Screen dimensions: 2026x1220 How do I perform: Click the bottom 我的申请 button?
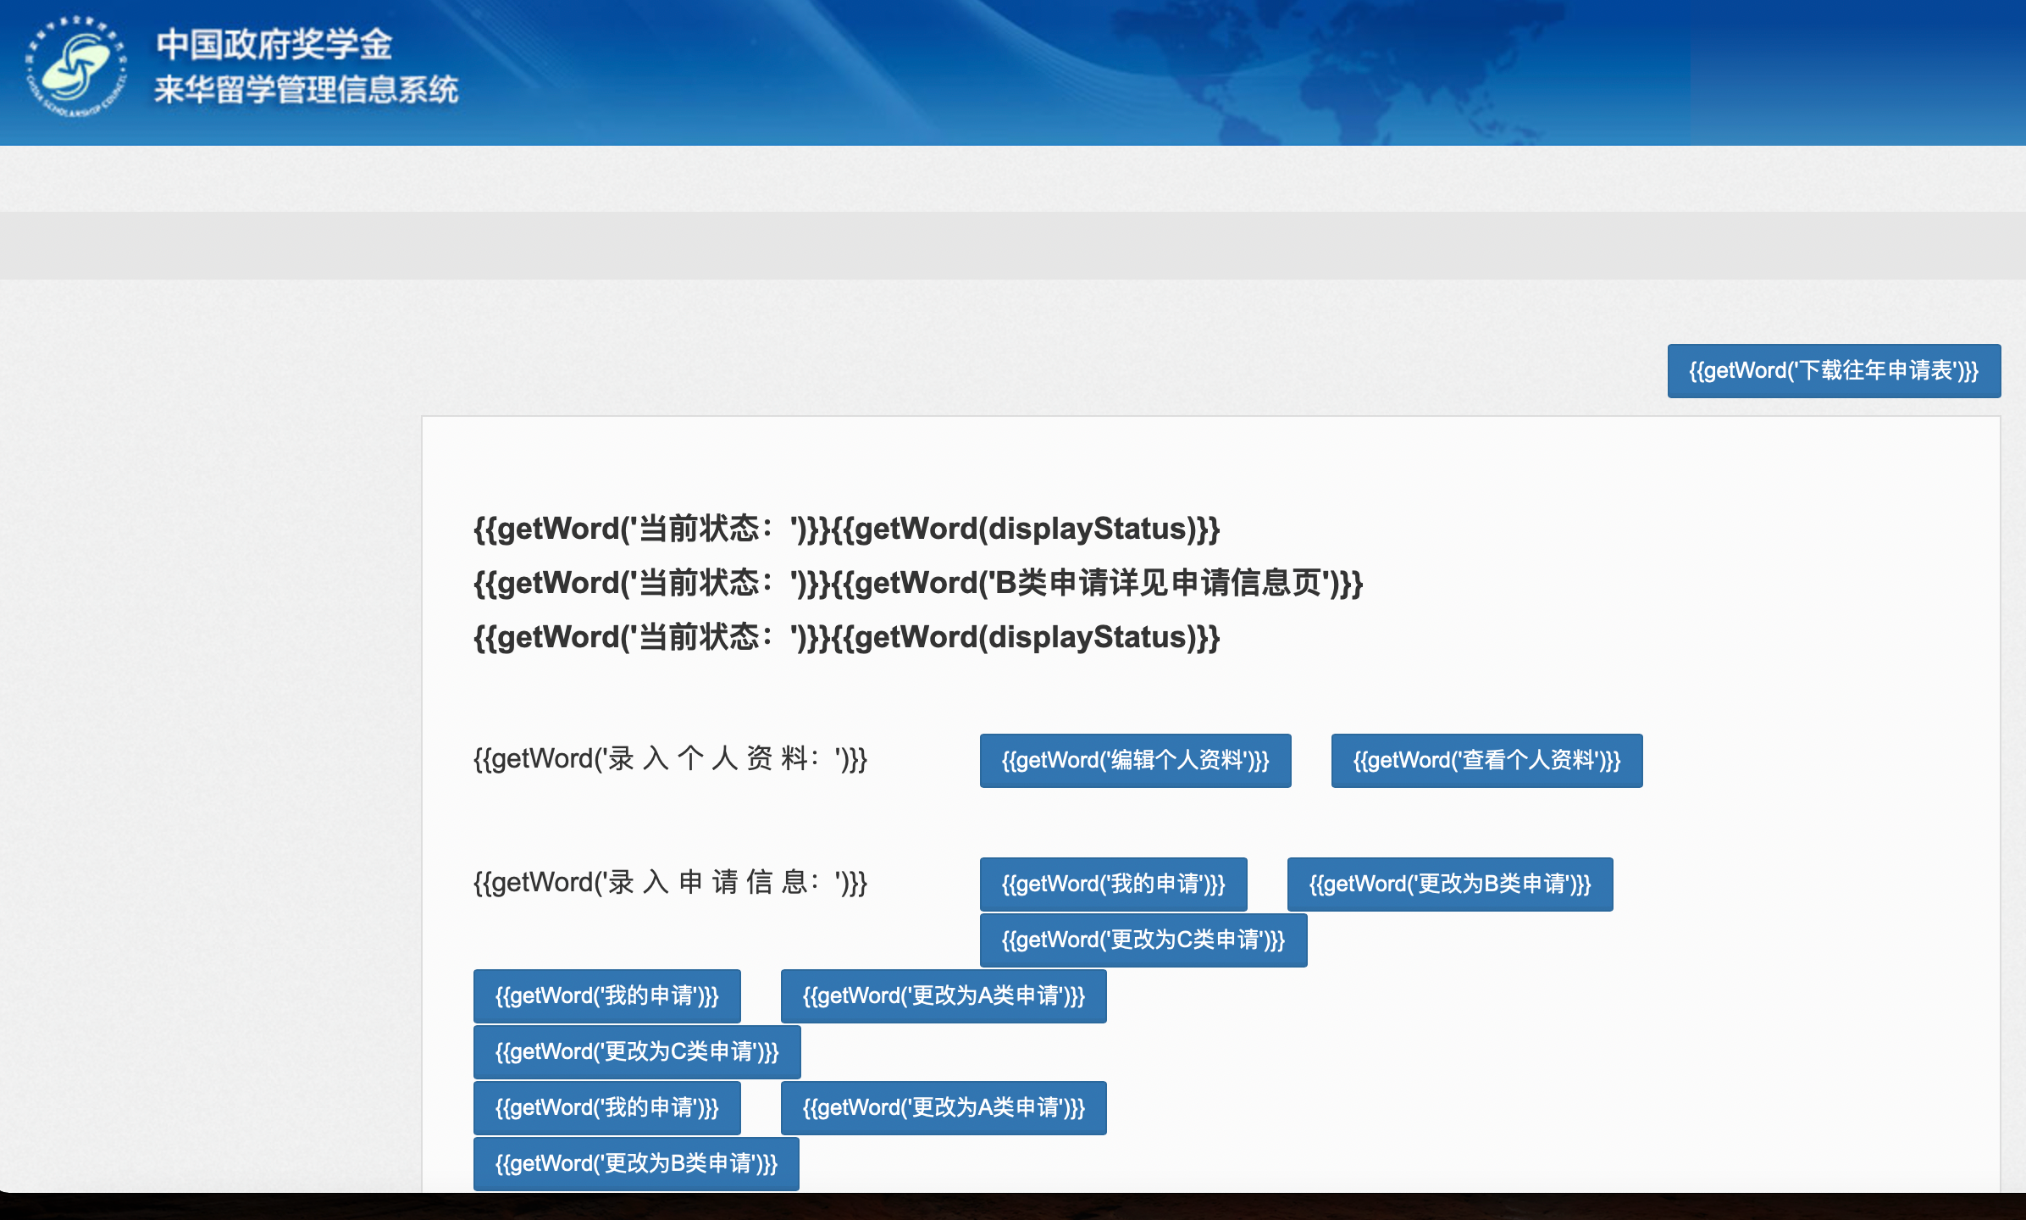606,1107
